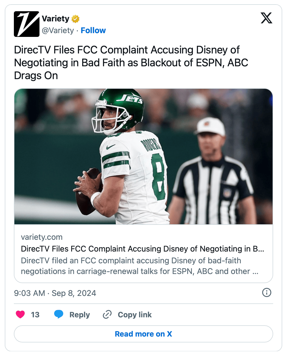The image size is (287, 355).
Task: Click the article card description text
Action: point(139,266)
